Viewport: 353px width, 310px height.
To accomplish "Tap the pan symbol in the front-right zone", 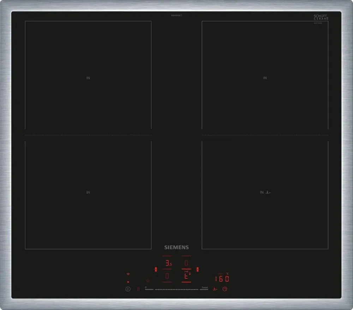I will 269,192.
